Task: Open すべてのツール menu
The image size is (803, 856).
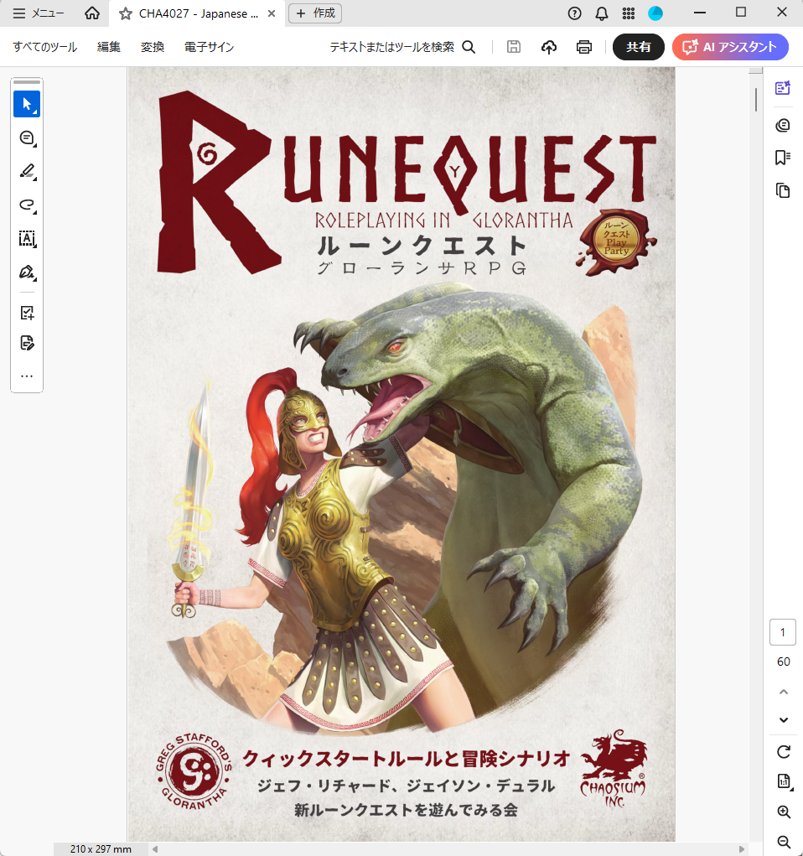Action: pos(45,47)
